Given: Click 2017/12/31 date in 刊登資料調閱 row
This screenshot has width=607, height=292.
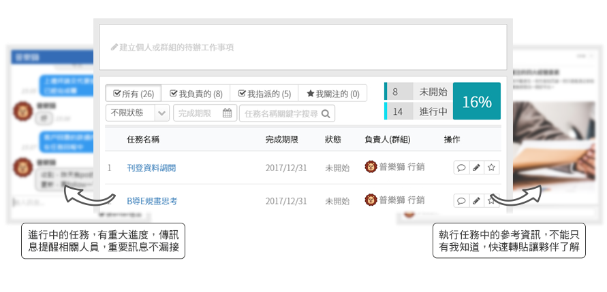Looking at the screenshot, I should 286,168.
